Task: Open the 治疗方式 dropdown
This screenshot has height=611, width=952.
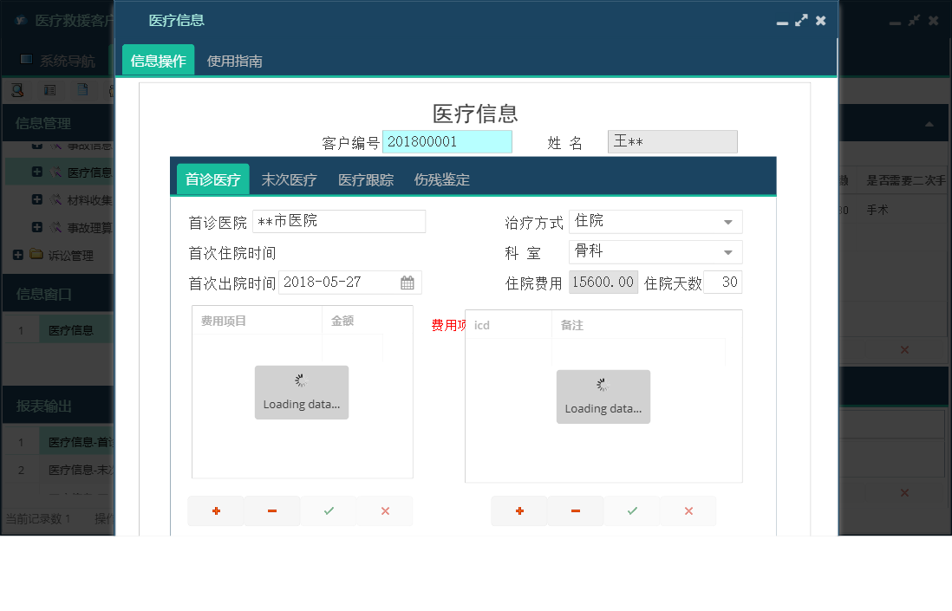Action: click(728, 222)
